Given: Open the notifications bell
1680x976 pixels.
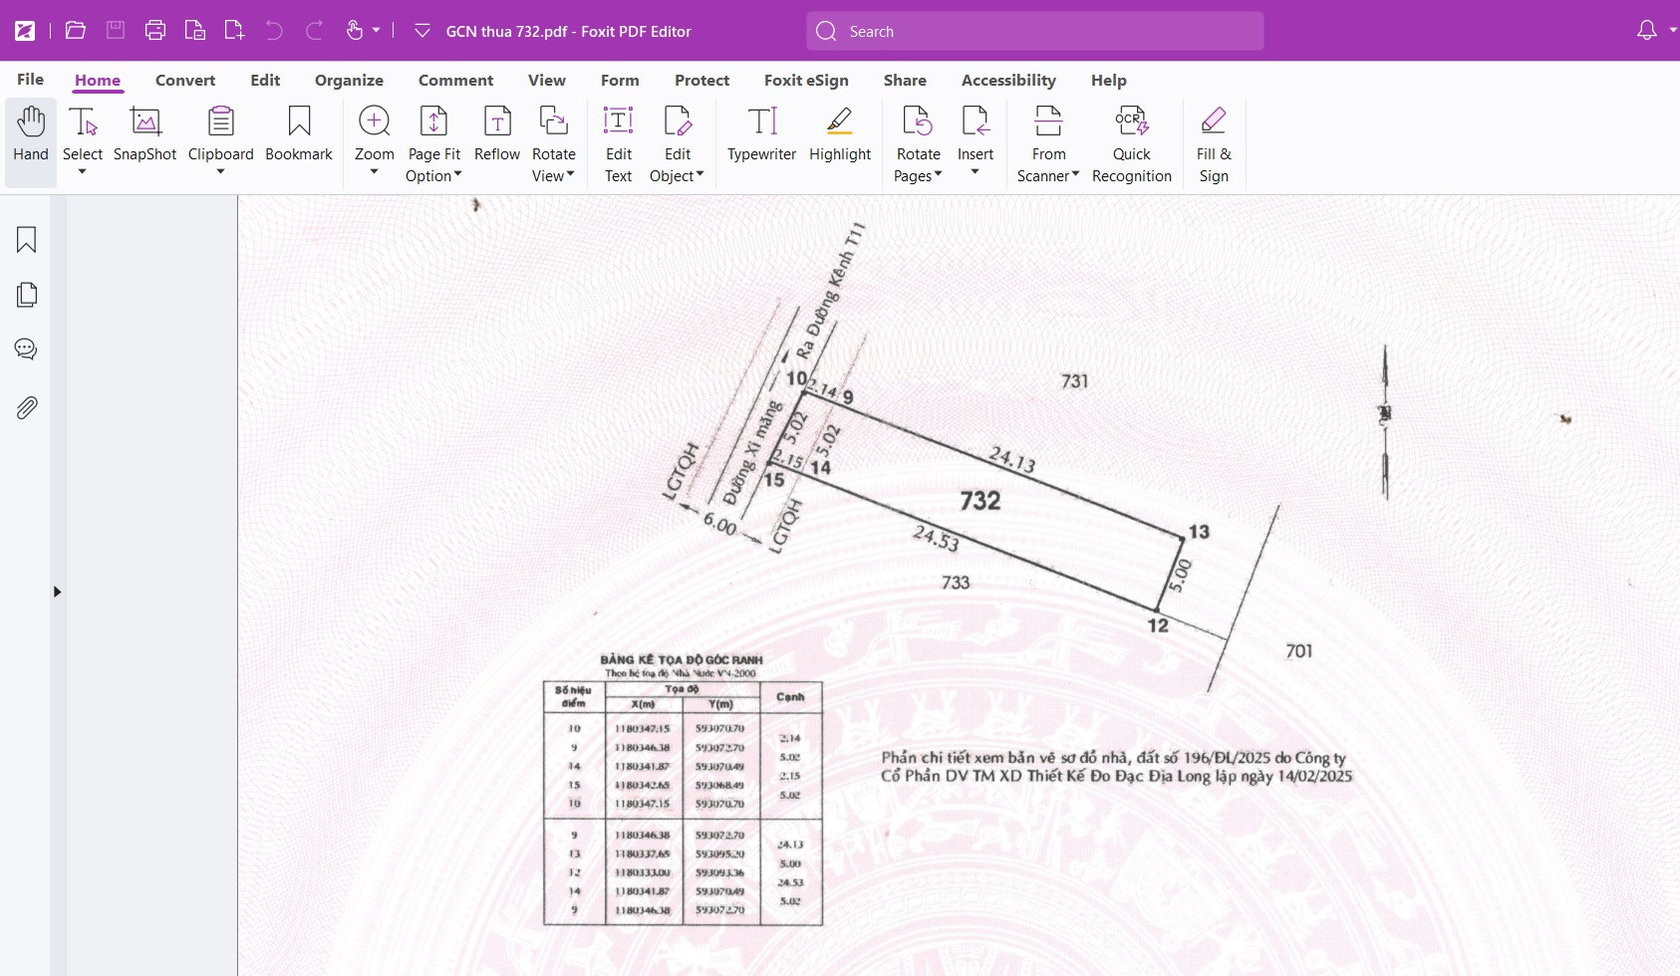Looking at the screenshot, I should (1647, 31).
